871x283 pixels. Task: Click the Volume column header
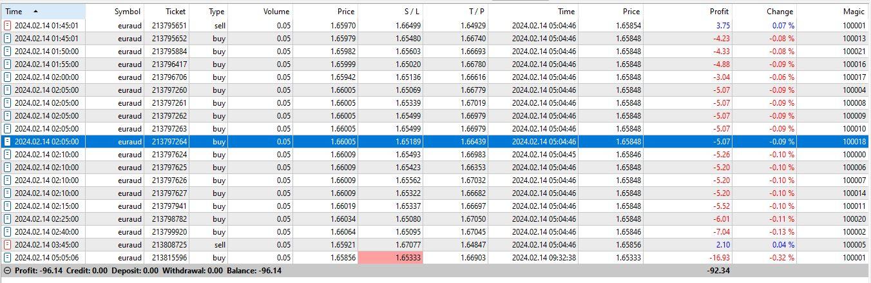pos(276,12)
